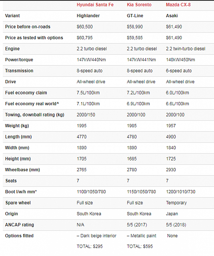The image size is (214, 256).
Task: Select the GT-Line variant cell
Action: (x=135, y=16)
